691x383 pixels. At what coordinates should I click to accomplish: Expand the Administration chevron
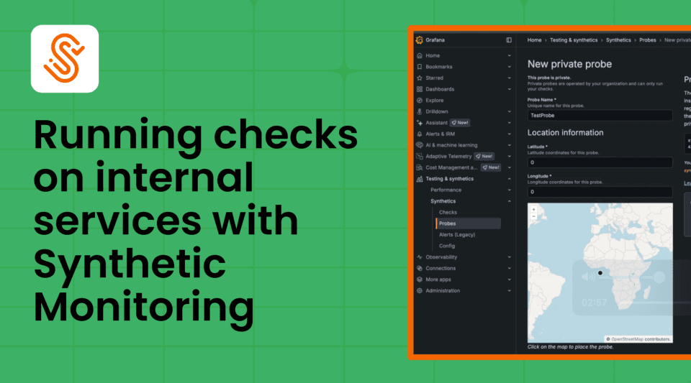510,290
